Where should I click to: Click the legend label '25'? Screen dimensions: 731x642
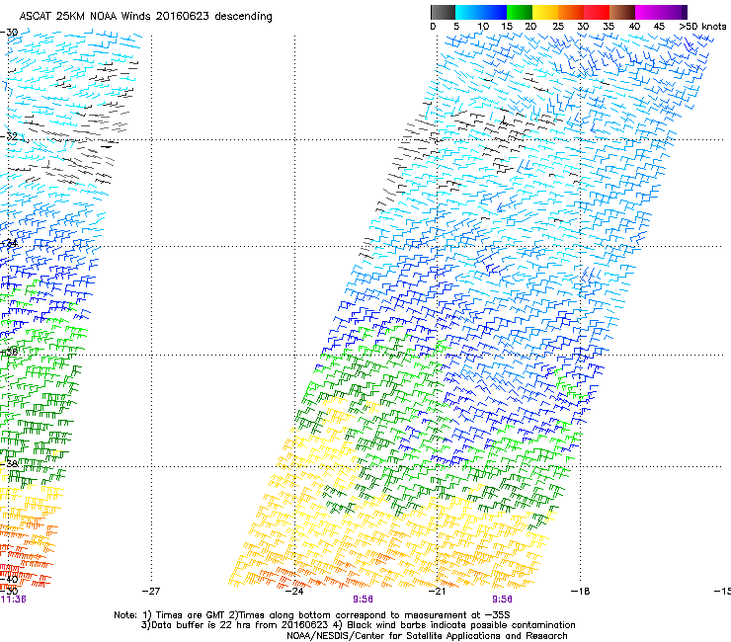pos(558,27)
